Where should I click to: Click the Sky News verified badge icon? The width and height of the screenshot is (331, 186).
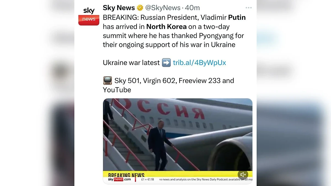[x=140, y=8]
